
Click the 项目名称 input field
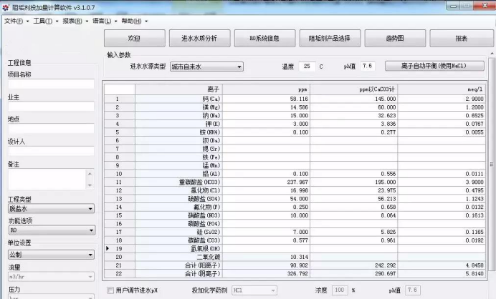coord(51,84)
